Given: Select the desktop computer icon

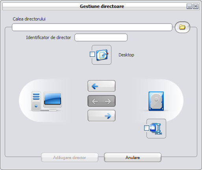Looking at the screenshot, I should point(46,101).
